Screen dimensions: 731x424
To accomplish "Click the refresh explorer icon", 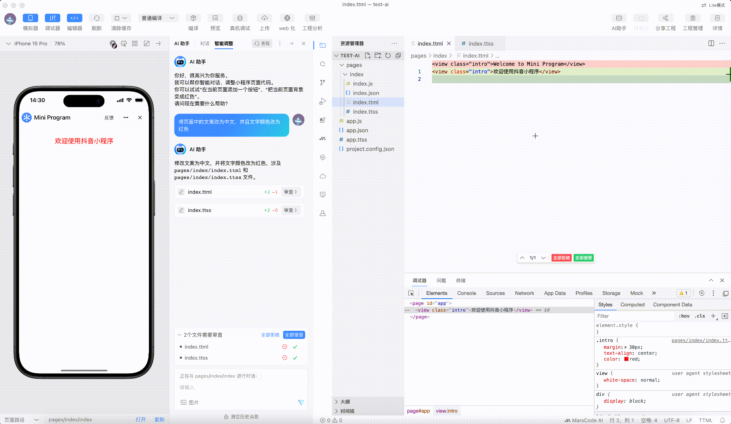I will [388, 56].
